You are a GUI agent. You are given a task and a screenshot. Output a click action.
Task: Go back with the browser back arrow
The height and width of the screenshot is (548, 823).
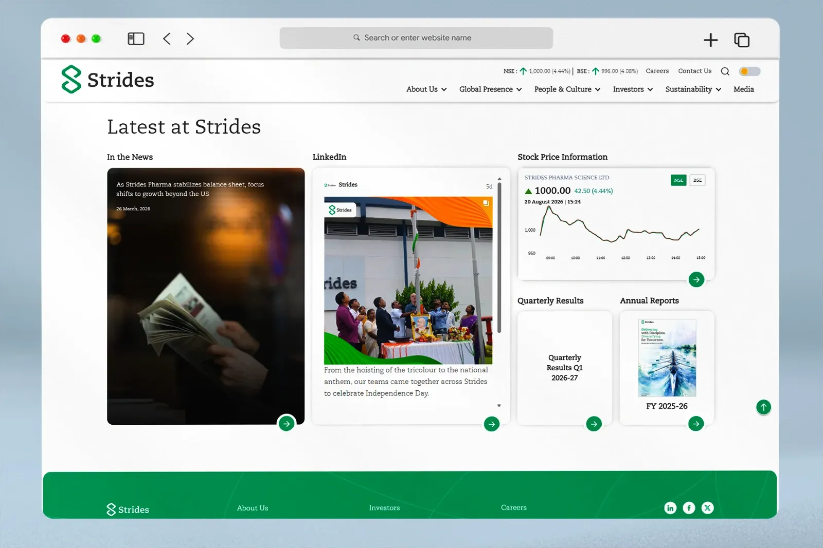pos(167,39)
